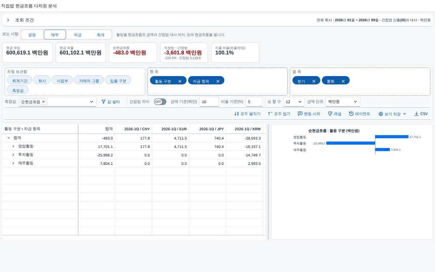Click the -28,093.3 total KRW cell
The width and height of the screenshot is (435, 272).
(x=244, y=138)
